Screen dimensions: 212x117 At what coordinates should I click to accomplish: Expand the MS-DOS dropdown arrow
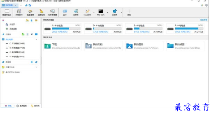(x=108, y=12)
